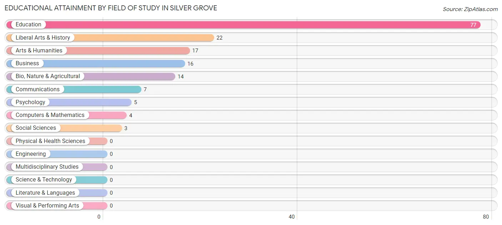
Task: Click the 0 value beside Physical & Health Sciences
Action: (x=111, y=141)
